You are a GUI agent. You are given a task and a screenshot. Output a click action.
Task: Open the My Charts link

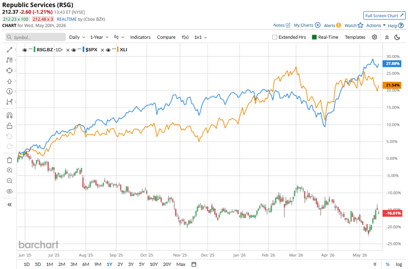coord(307,25)
